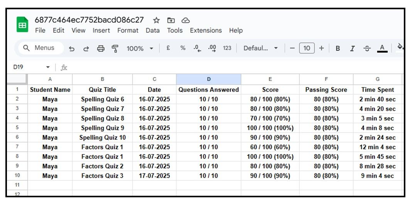The image size is (410, 205).
Task: Print the spreadsheet using printer icon
Action: (x=101, y=49)
